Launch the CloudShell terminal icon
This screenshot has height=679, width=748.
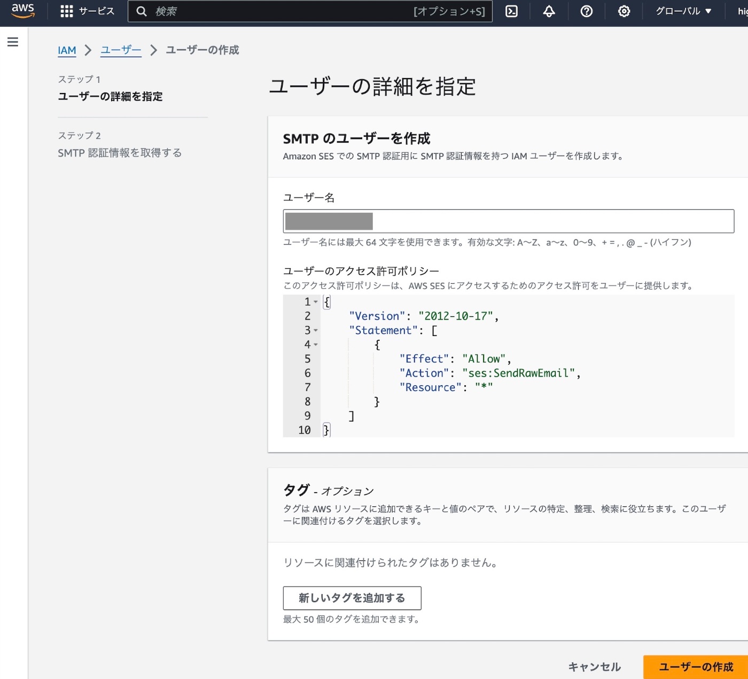[x=511, y=11]
